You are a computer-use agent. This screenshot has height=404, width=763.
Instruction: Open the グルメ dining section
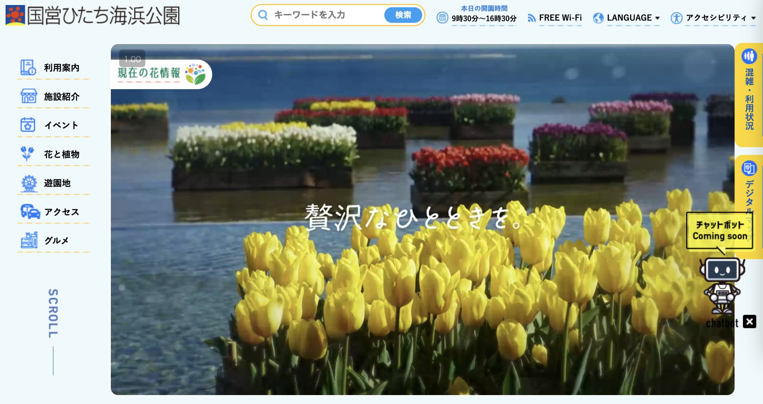click(57, 240)
